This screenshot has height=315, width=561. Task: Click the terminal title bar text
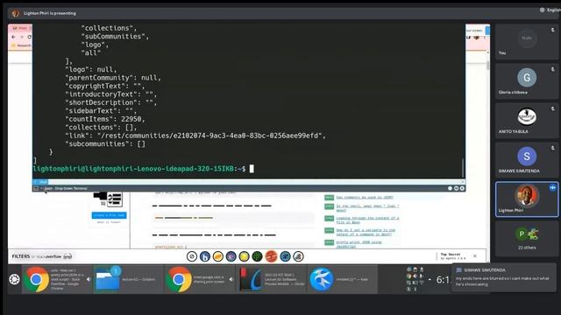[66, 188]
